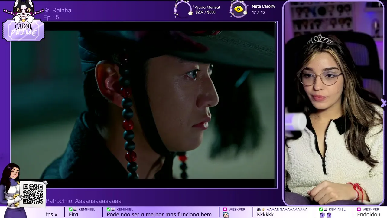387x218 pixels.
Task: Click the chat message "Endoidou"
Action: [x=369, y=214]
